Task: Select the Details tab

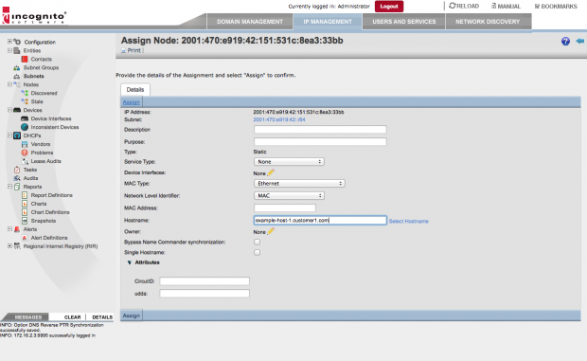Action: (135, 90)
